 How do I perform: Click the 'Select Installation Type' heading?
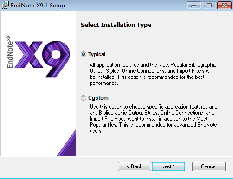tap(116, 25)
